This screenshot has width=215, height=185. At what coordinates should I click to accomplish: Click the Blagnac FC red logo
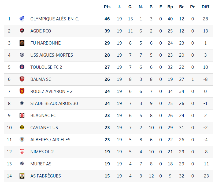click(22, 115)
